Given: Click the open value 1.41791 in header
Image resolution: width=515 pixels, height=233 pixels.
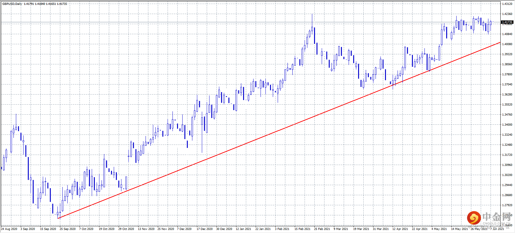Looking at the screenshot, I should point(29,4).
